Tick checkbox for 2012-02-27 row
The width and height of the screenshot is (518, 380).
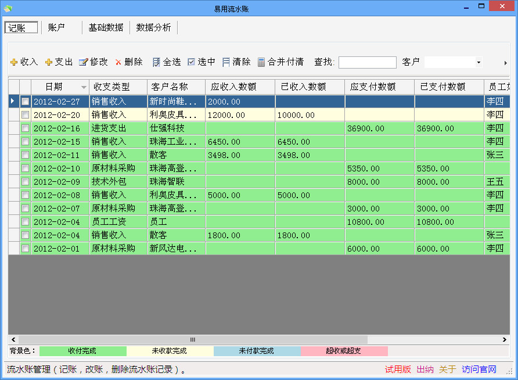coord(25,102)
